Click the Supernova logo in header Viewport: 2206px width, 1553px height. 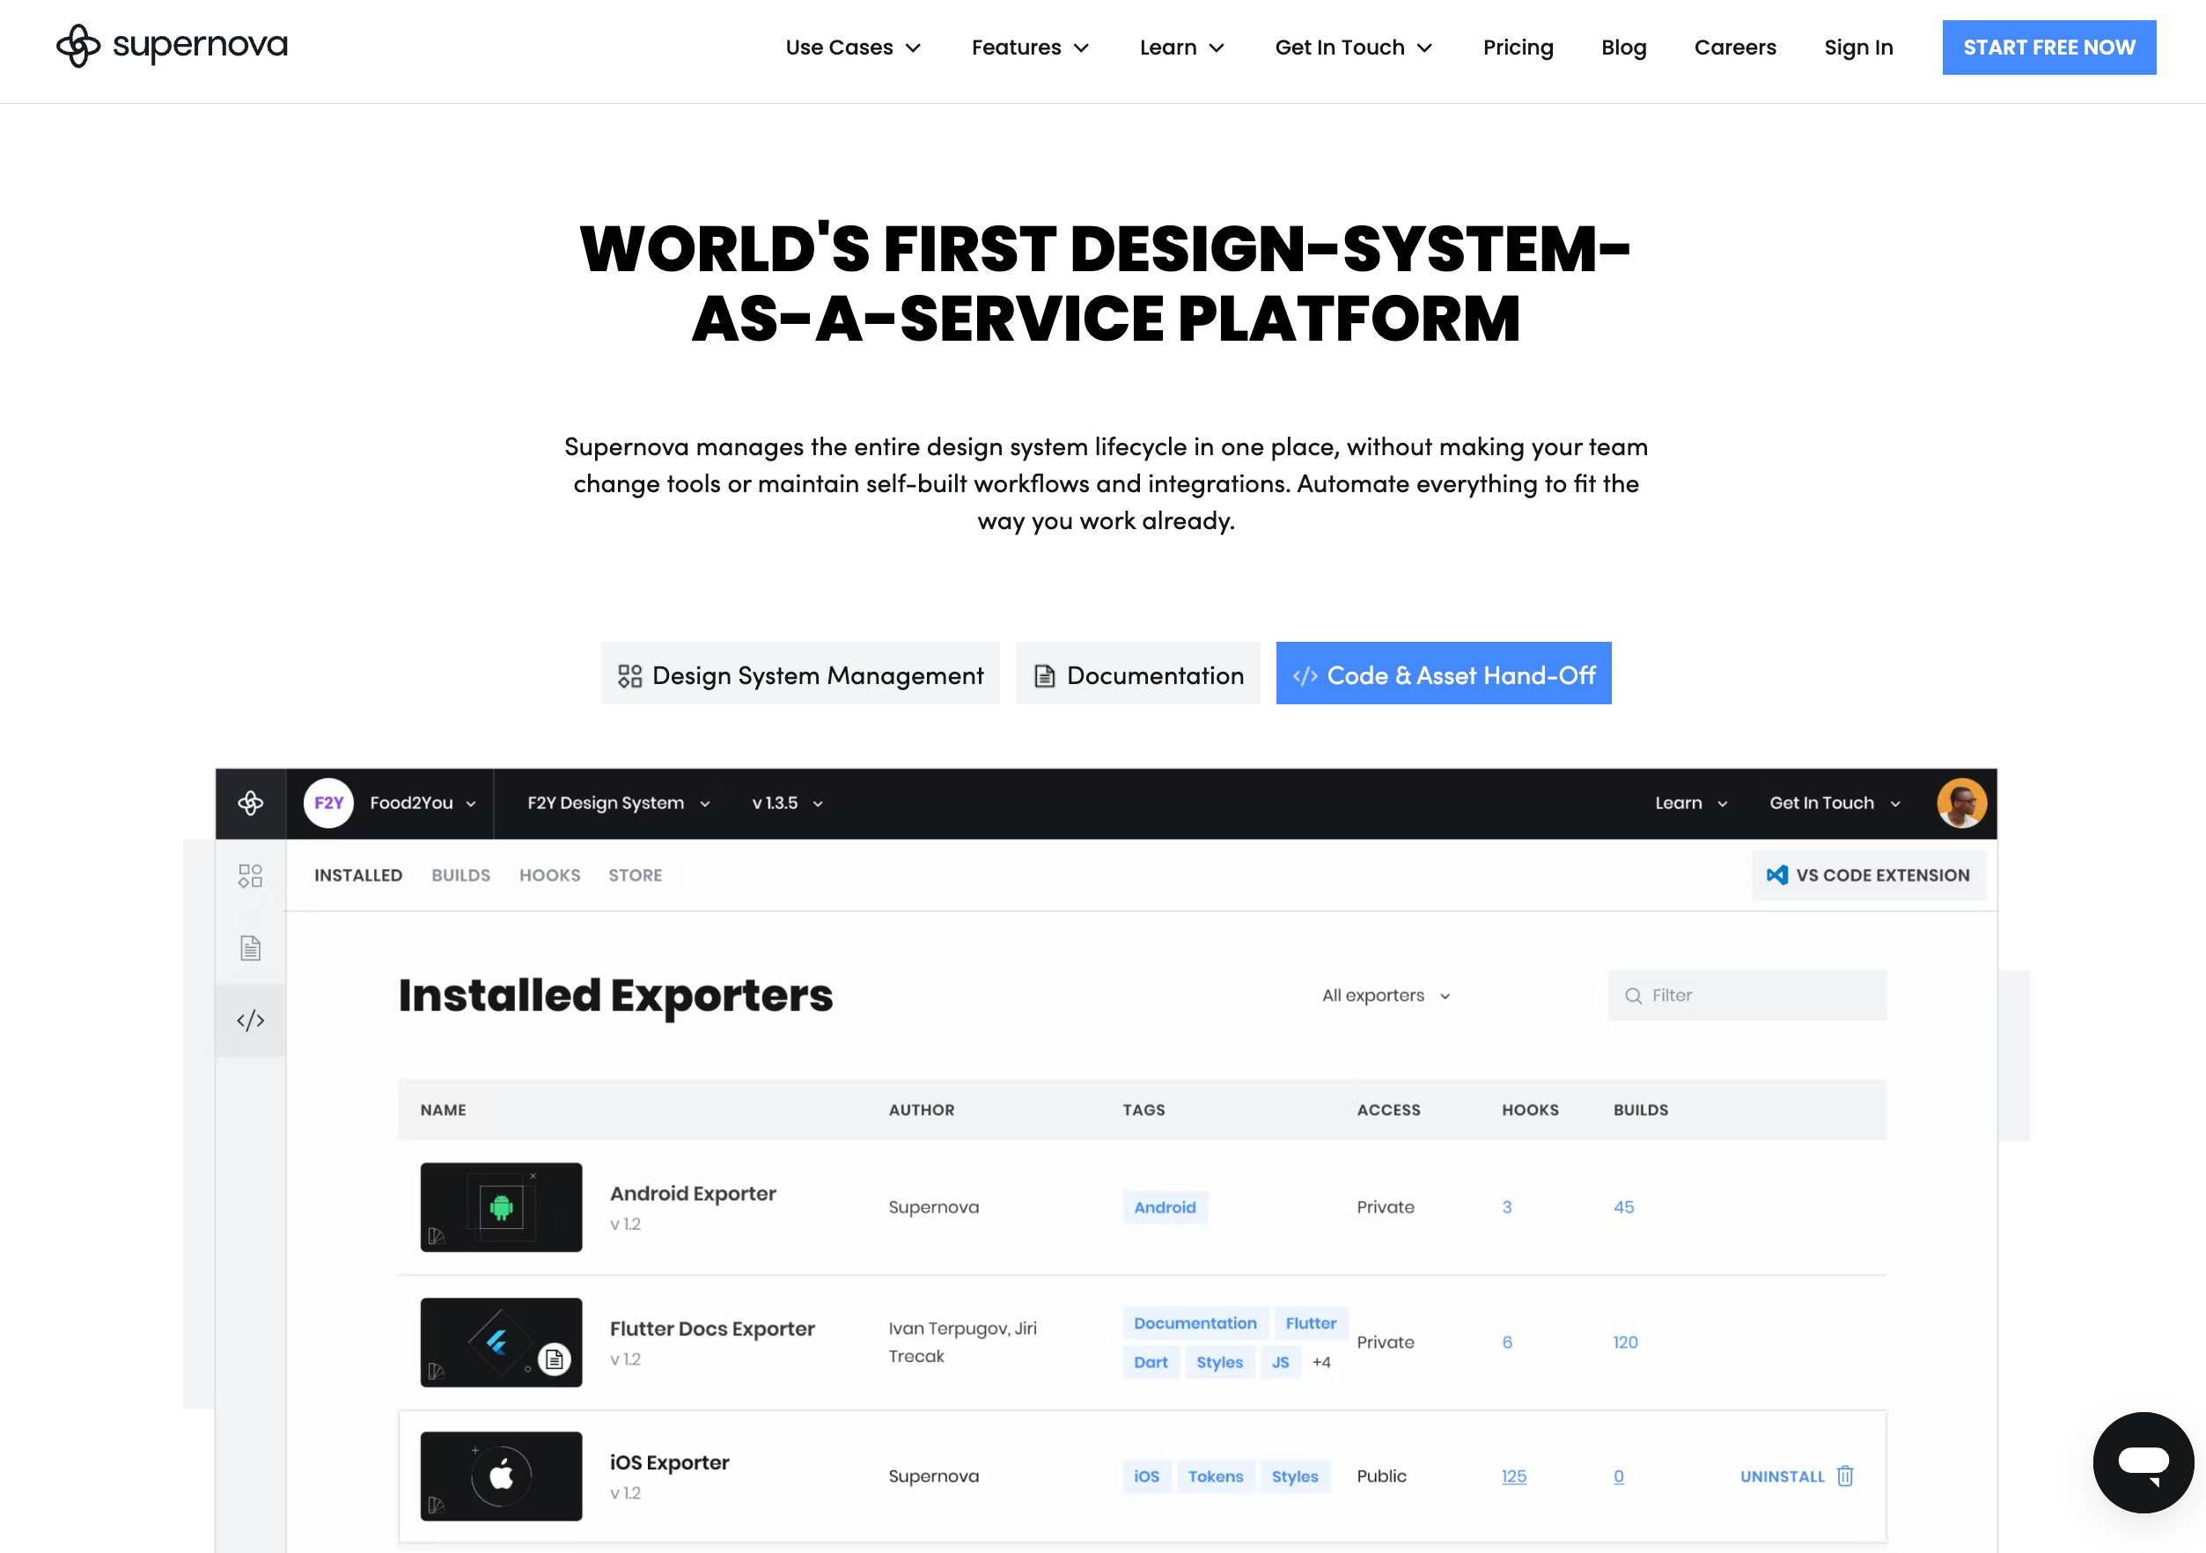(171, 46)
